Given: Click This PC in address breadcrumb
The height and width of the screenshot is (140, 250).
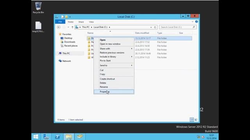Looking at the screenshot, I should [x=86, y=27].
